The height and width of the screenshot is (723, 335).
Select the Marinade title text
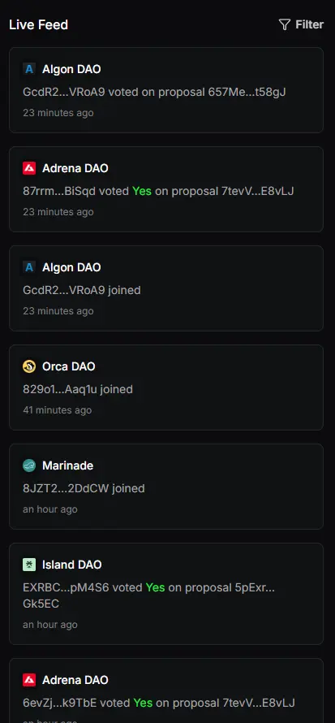(67, 465)
